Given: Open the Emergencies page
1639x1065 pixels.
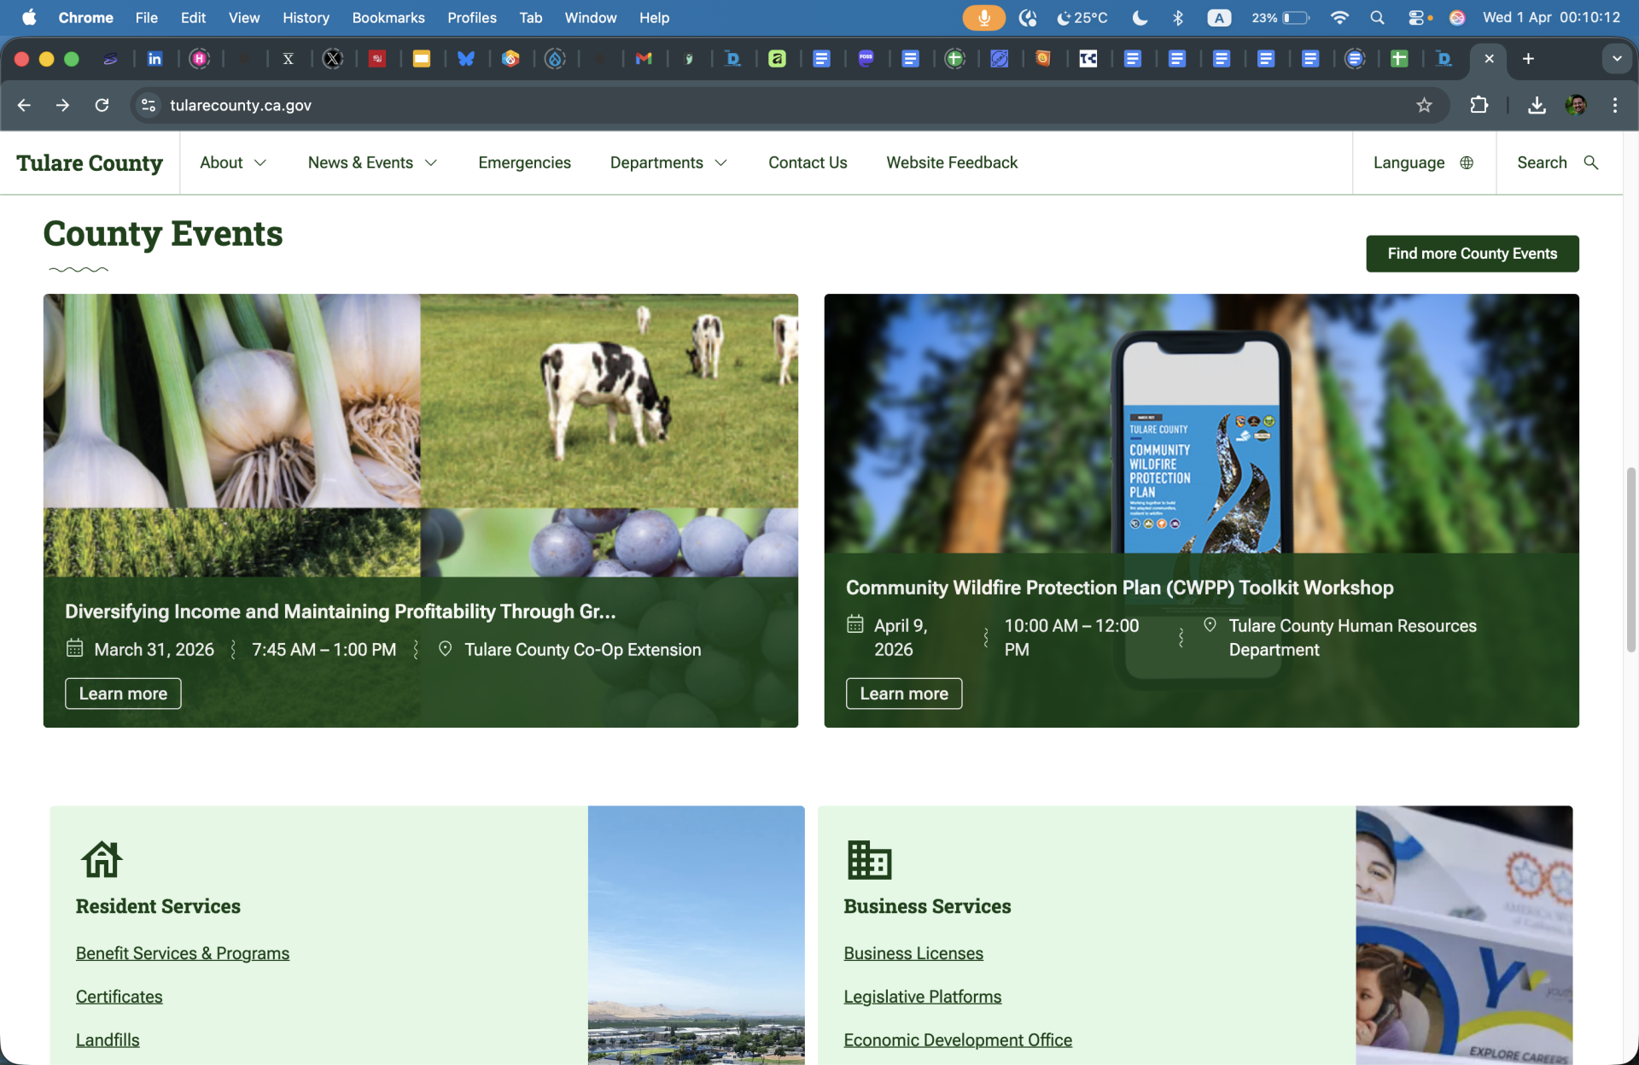Looking at the screenshot, I should (x=524, y=163).
